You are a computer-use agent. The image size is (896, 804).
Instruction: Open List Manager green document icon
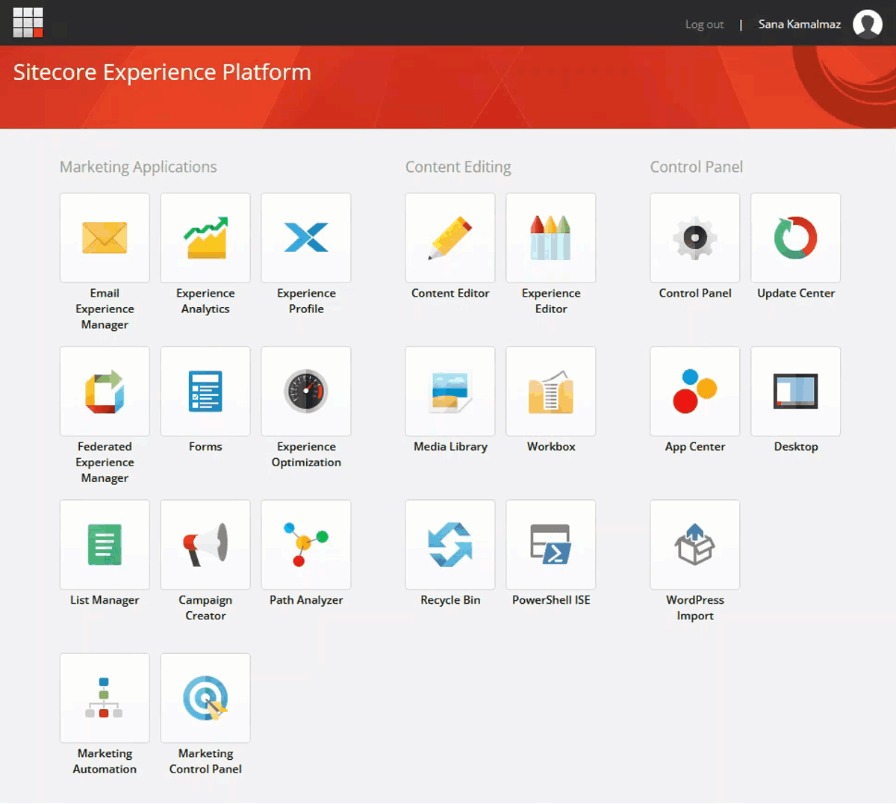105,545
